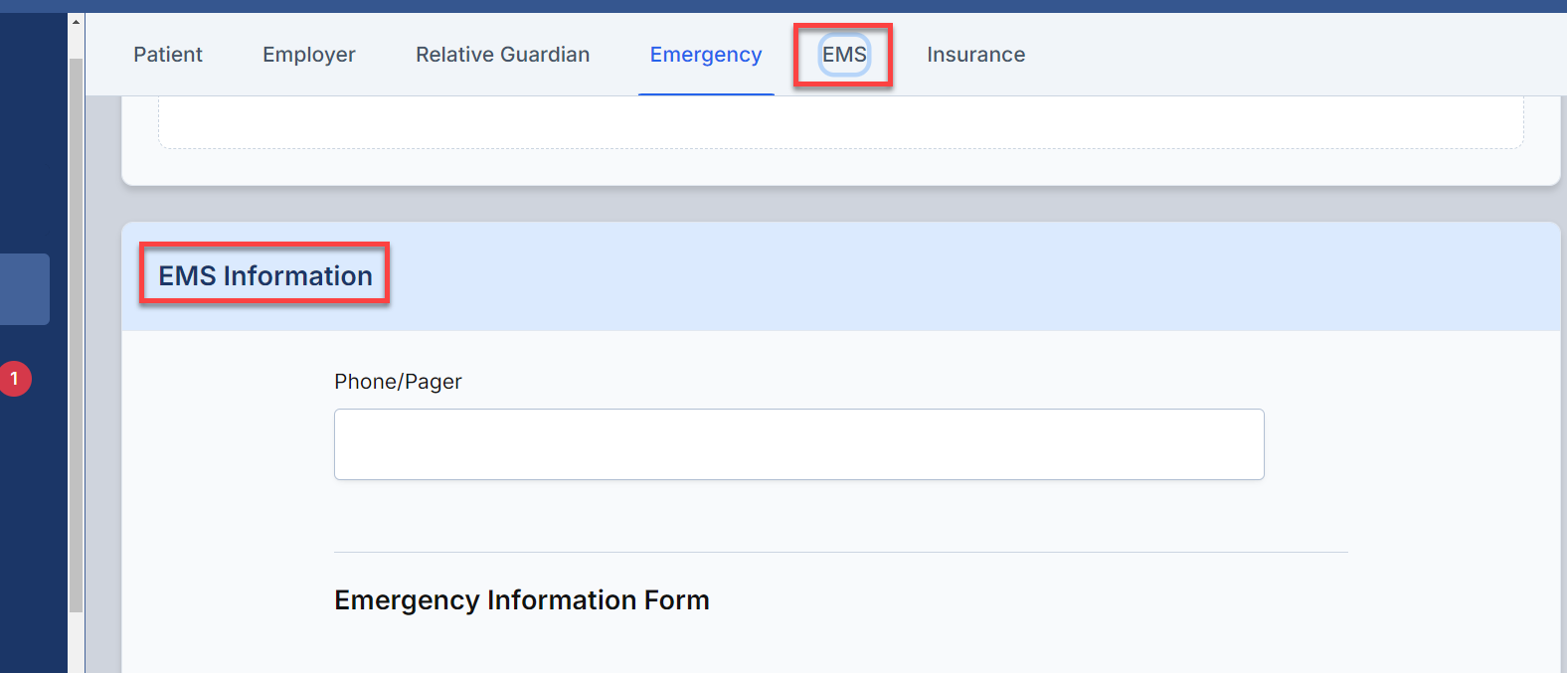Open the red notification badge showing 1
The height and width of the screenshot is (673, 1567).
pos(15,379)
